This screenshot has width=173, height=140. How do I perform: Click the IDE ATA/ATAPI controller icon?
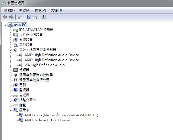coord(15,30)
